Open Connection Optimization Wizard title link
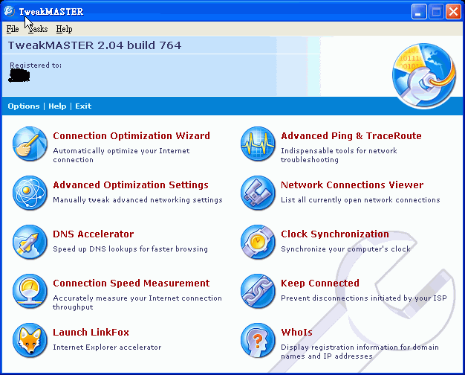This screenshot has width=465, height=375. (x=131, y=136)
